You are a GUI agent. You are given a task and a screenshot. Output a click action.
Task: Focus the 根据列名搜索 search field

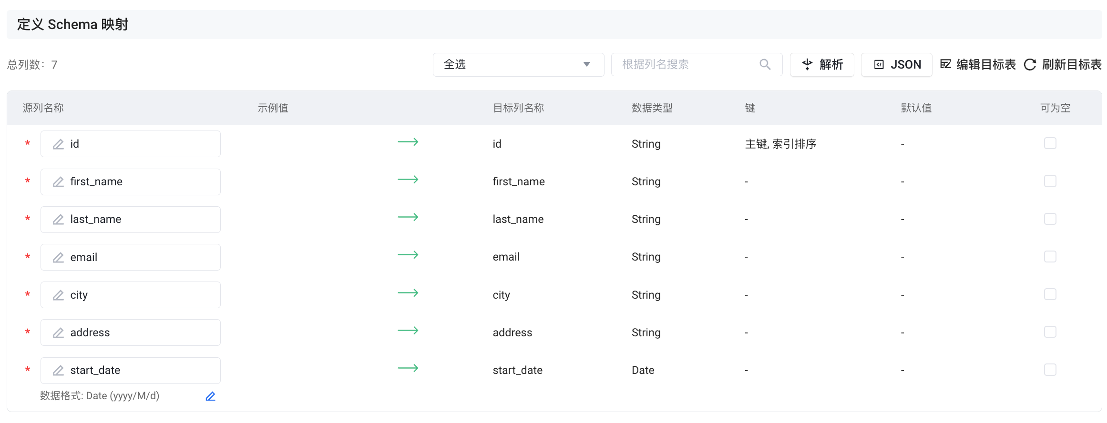tap(687, 65)
